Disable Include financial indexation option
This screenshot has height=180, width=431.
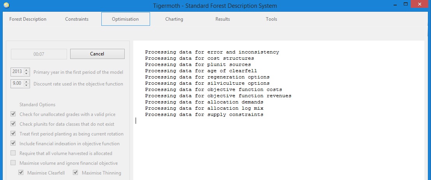[13, 143]
